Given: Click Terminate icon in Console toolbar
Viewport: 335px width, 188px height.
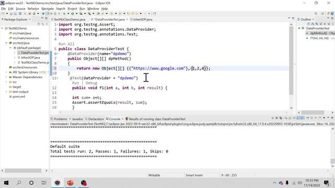Looking at the screenshot, I should click(x=273, y=118).
